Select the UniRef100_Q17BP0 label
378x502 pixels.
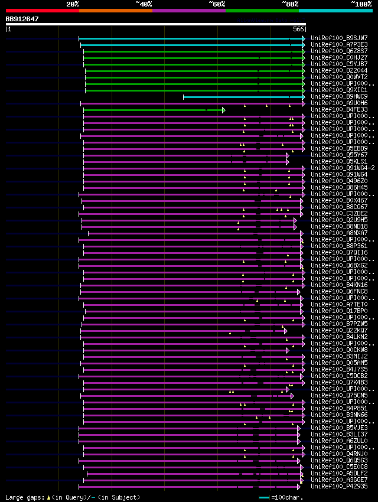click(x=339, y=311)
